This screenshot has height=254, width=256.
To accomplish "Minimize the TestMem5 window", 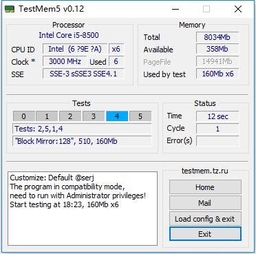I will click(x=175, y=9).
